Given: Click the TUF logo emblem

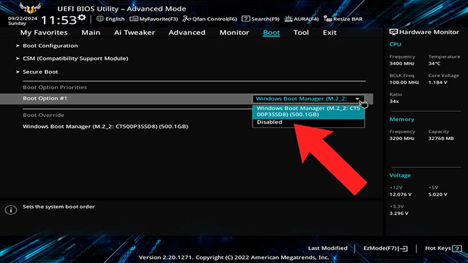Looking at the screenshot, I should click(30, 8).
